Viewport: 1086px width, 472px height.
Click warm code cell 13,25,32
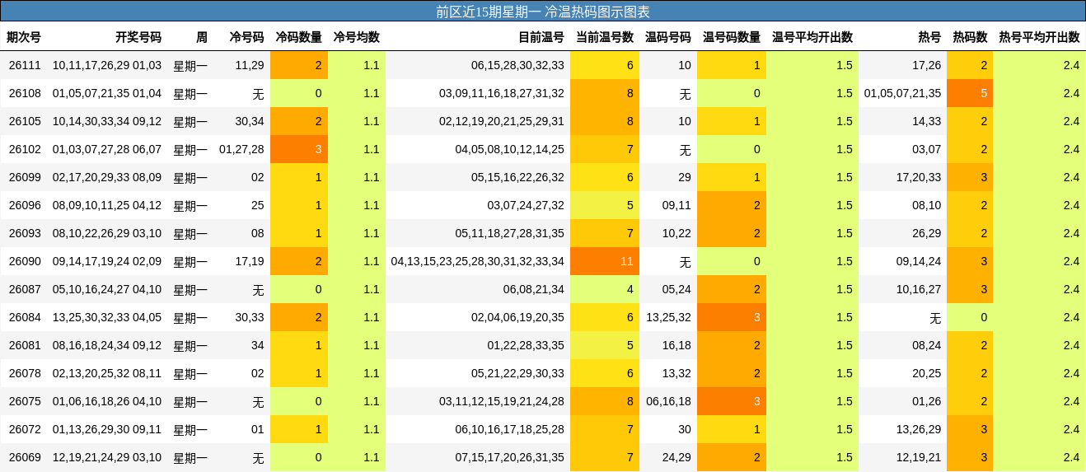(x=668, y=317)
